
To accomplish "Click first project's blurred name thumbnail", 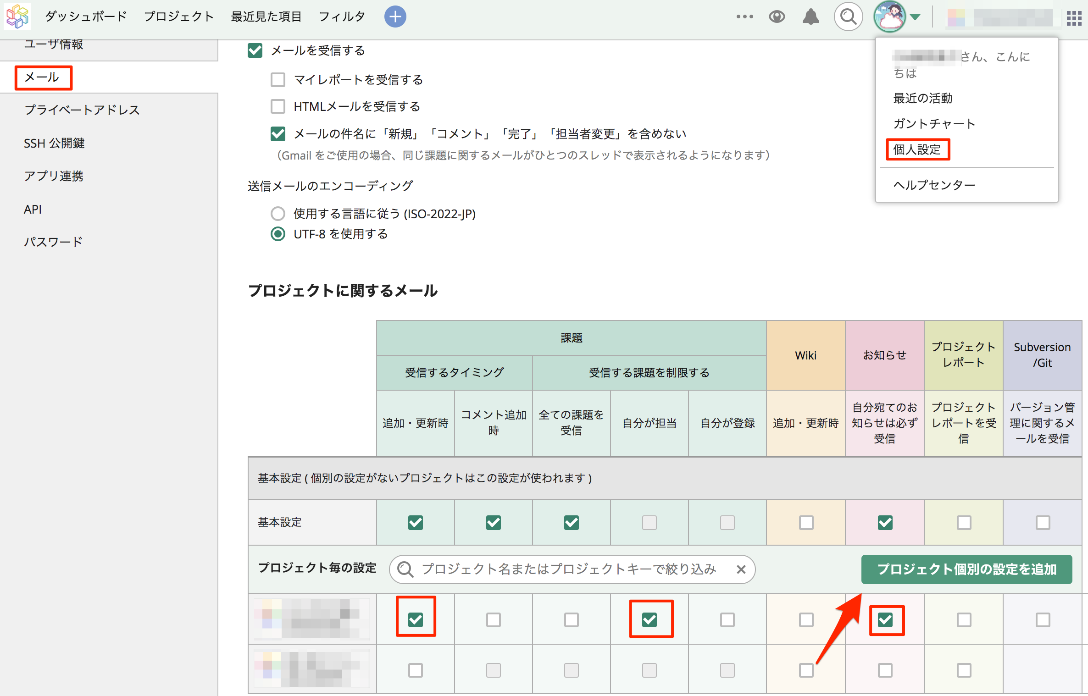I will click(x=312, y=619).
